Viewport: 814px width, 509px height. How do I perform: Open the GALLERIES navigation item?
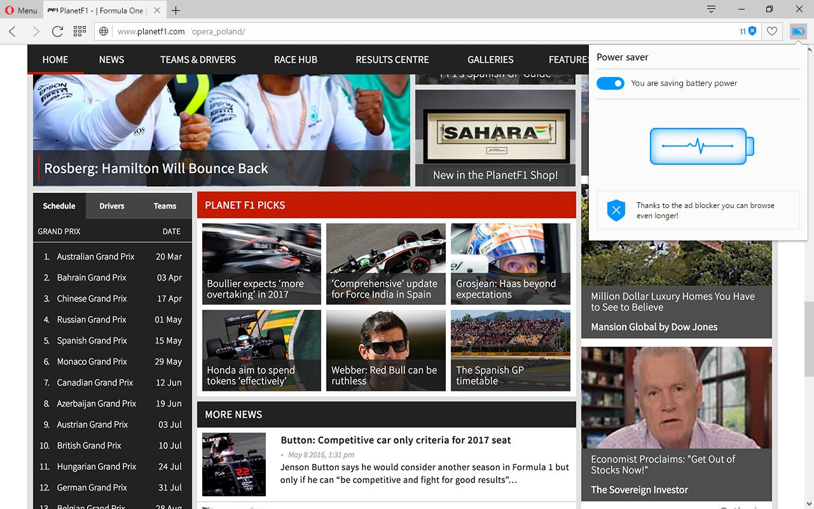click(490, 60)
